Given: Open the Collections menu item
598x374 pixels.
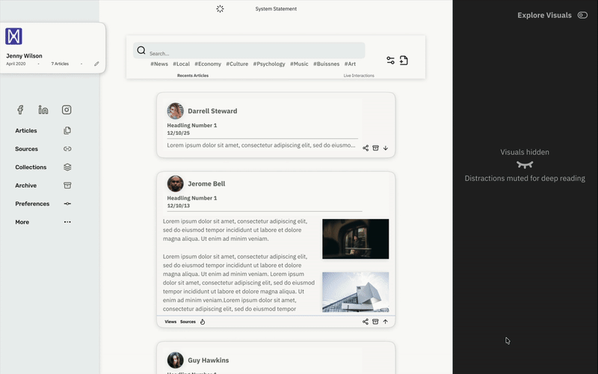Looking at the screenshot, I should click(31, 167).
